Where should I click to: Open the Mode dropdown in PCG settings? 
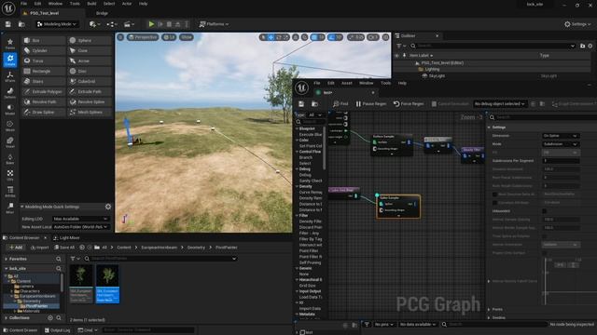tap(561, 144)
